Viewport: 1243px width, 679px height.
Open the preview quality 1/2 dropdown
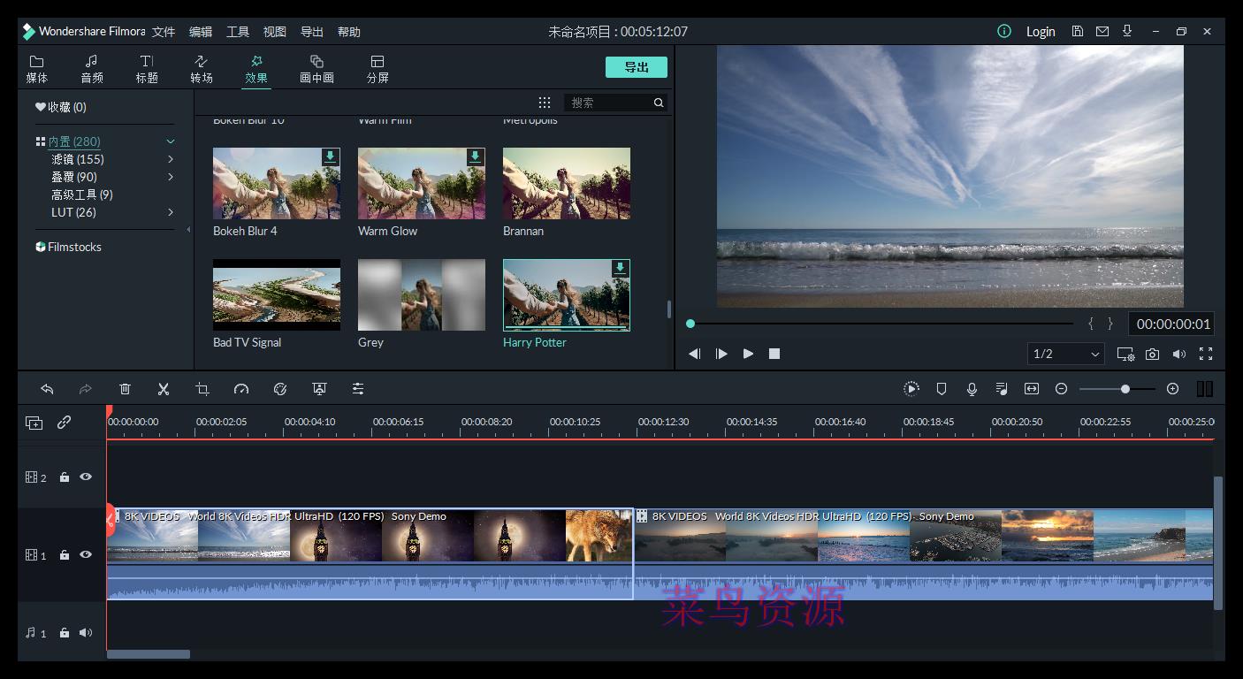(1065, 353)
